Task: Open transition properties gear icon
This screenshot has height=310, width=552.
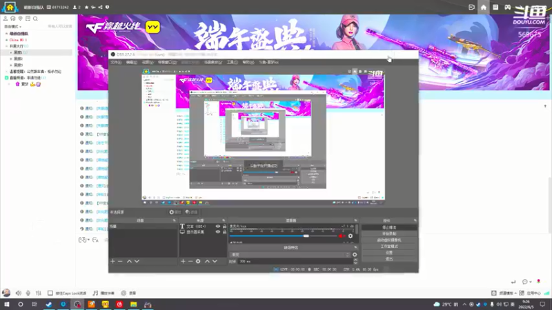Action: click(355, 254)
